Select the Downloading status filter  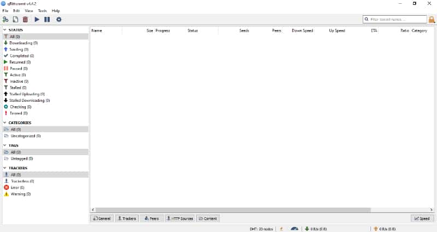[46, 43]
